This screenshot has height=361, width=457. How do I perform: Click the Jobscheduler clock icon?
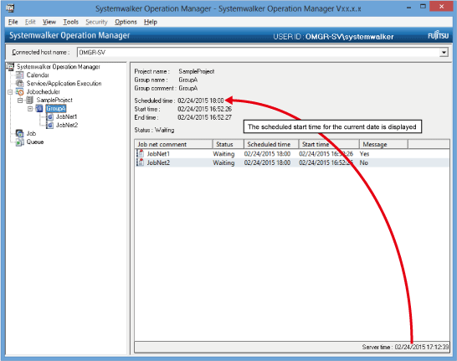(19, 92)
